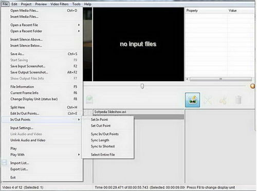This screenshot has width=257, height=191.
Task: Click the picture edit icon in toolbar
Action: pos(192,100)
